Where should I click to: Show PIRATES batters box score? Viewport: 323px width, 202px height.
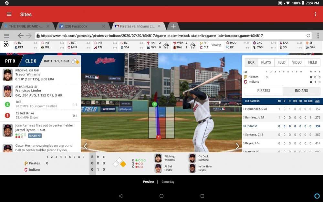(264, 91)
